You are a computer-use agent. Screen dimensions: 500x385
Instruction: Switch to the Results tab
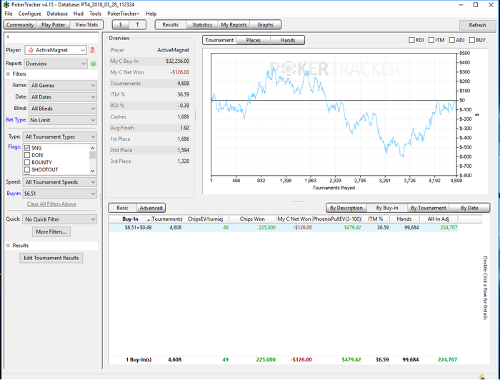click(170, 24)
